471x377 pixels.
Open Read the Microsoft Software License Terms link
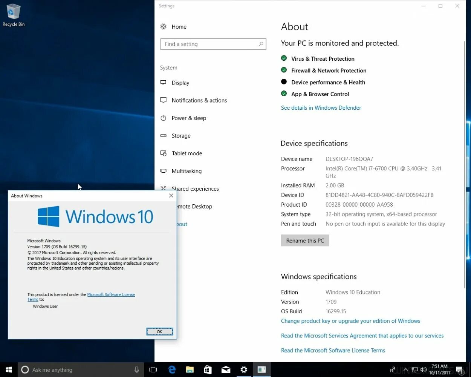coord(333,351)
